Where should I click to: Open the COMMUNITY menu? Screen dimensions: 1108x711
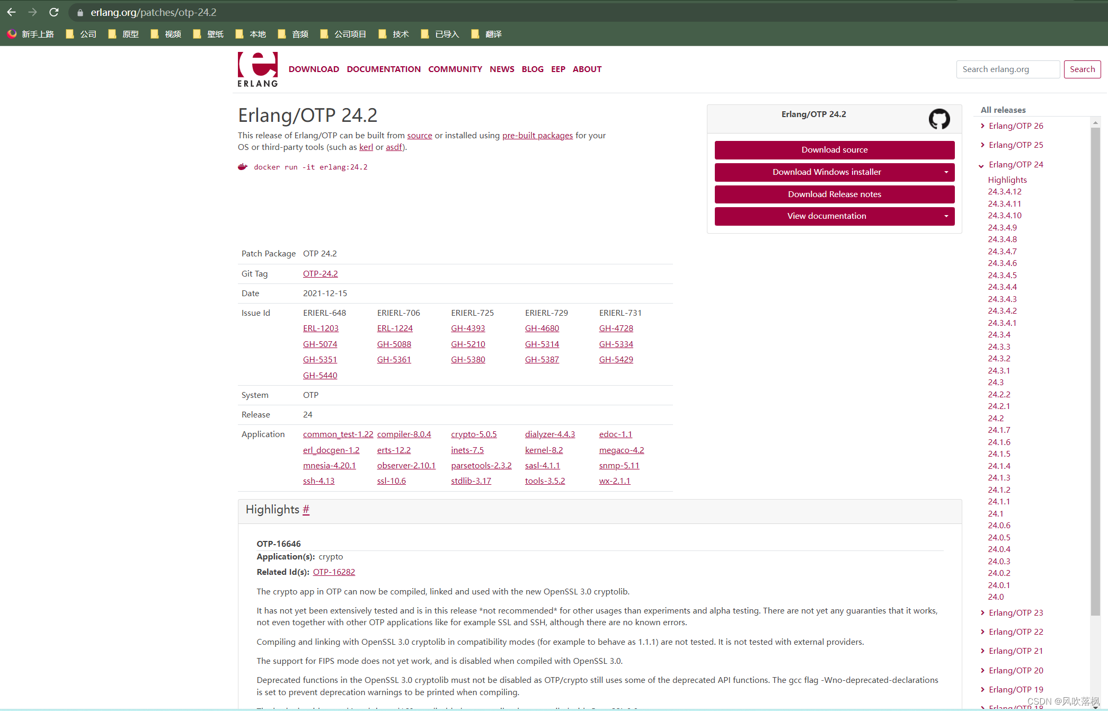click(x=455, y=69)
